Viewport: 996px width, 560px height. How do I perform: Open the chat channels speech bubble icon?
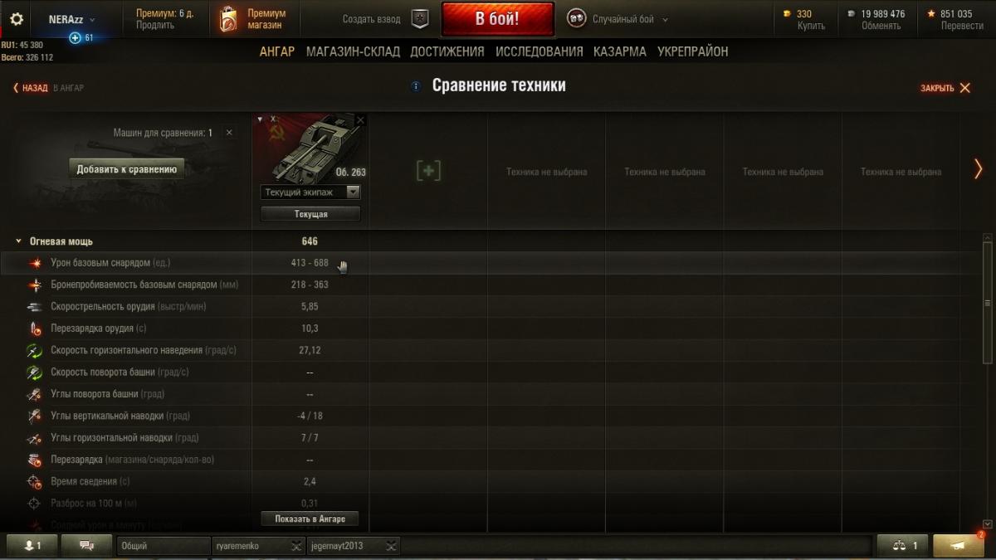pos(87,545)
